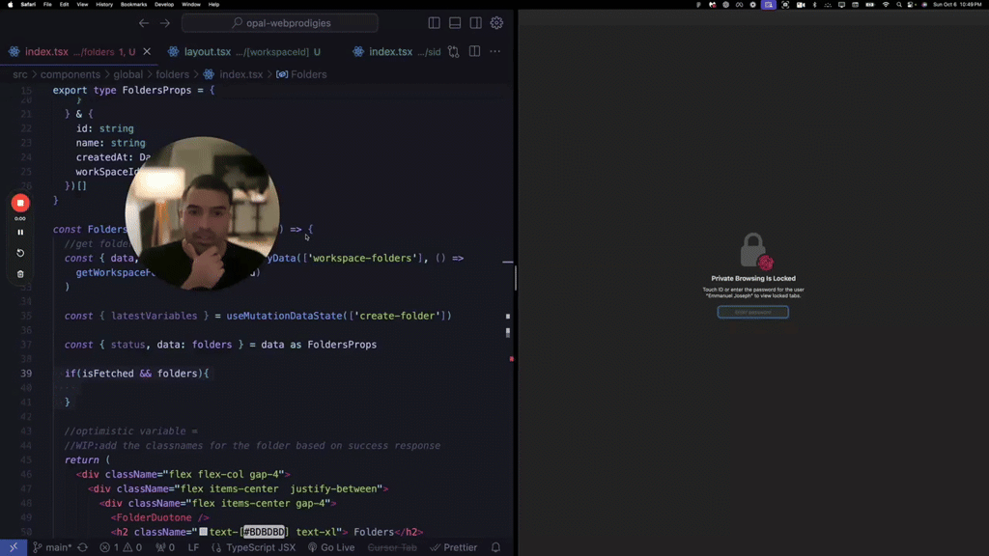Open the Apple menu
The image size is (989, 556).
click(10, 5)
